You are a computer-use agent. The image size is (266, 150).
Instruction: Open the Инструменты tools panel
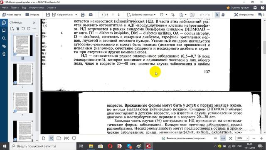pos(244,15)
